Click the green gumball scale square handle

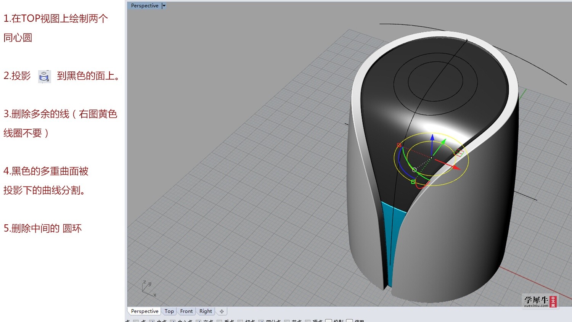click(413, 182)
